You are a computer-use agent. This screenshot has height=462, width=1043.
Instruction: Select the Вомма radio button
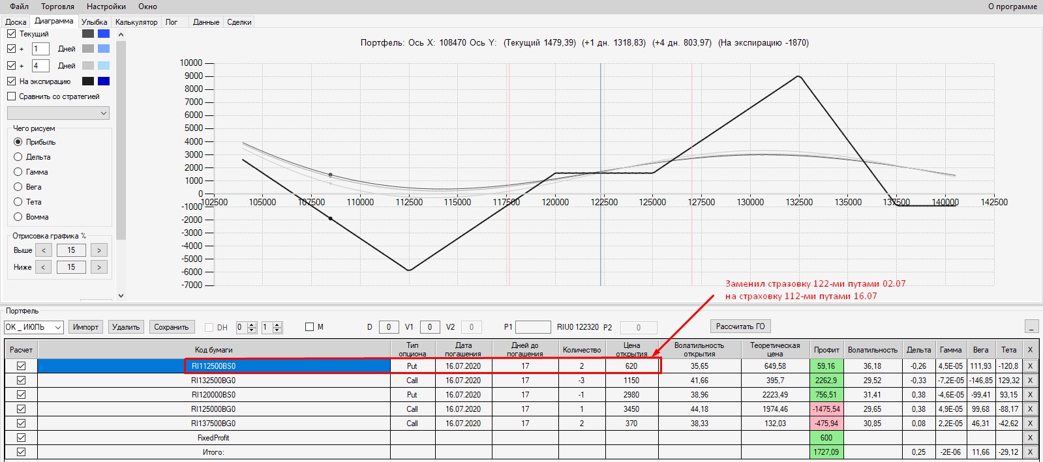click(18, 217)
